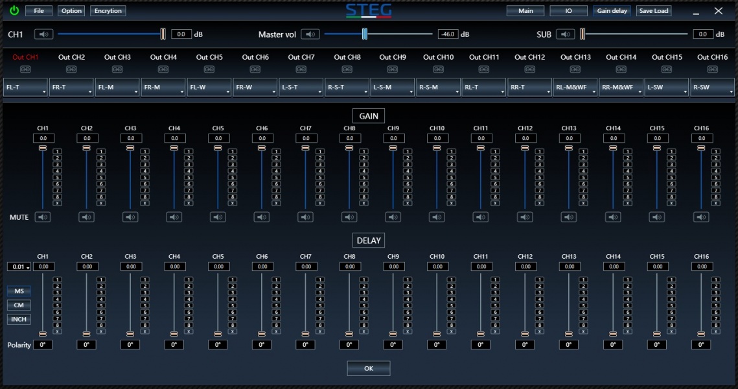This screenshot has width=738, height=389.
Task: Mute gain CH13 speaker button
Action: (x=568, y=217)
